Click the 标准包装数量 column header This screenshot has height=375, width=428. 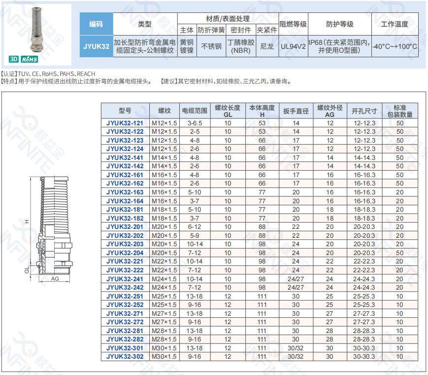pos(400,111)
